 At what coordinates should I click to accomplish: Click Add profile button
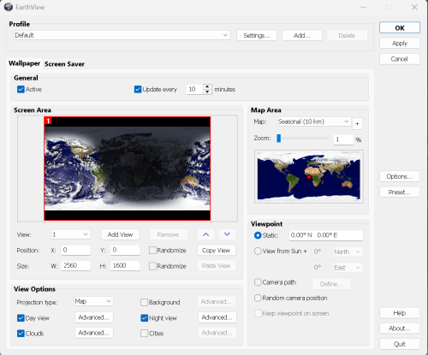click(302, 36)
